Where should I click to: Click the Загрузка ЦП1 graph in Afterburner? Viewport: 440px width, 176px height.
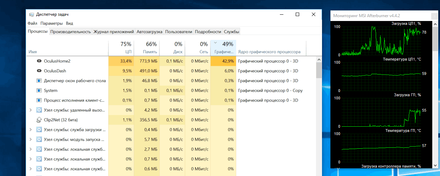click(x=381, y=41)
